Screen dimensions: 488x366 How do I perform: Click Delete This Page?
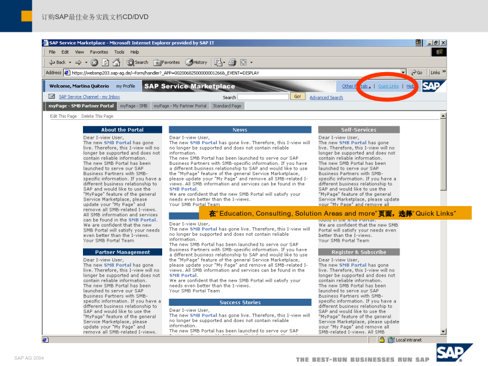(x=97, y=116)
